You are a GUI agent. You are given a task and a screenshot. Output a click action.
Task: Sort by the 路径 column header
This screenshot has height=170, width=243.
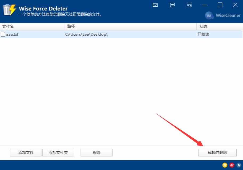130,26
